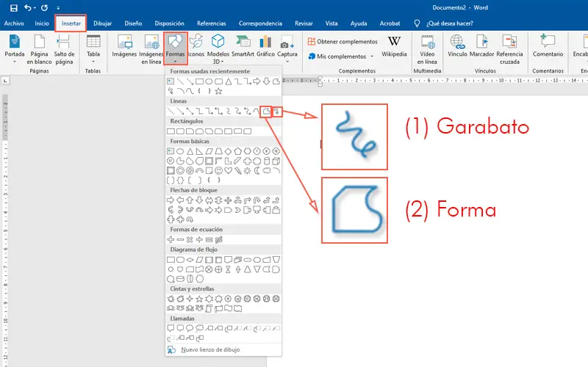Pick the minus sign in Formas de ecuación

coord(180,240)
